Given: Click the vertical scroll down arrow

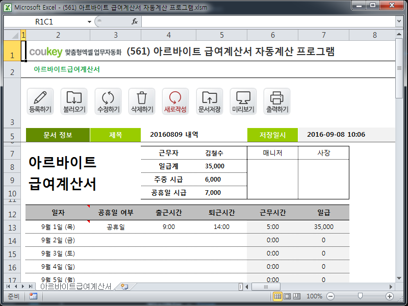Looking at the screenshot, I should click(x=399, y=278).
